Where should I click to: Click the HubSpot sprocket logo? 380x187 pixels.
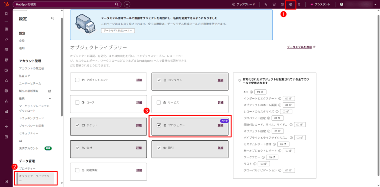click(x=6, y=4)
